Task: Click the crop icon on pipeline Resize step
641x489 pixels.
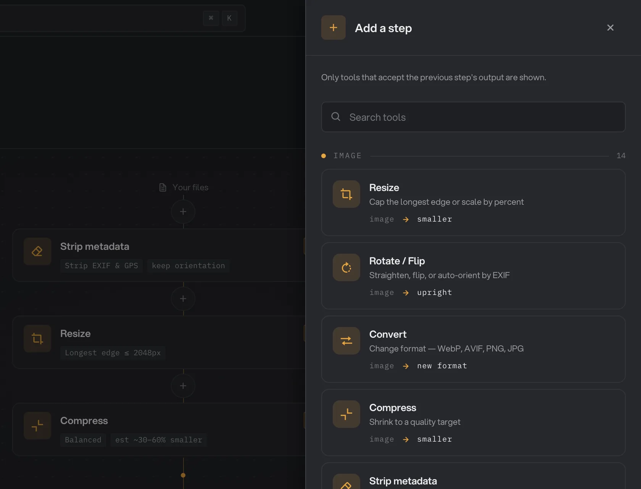Action: (37, 338)
